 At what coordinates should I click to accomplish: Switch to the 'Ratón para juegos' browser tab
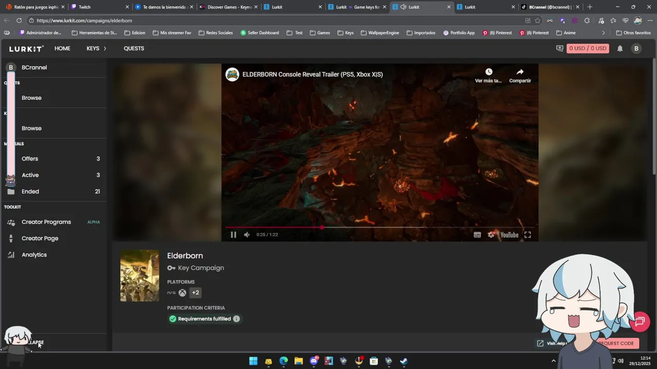point(35,7)
